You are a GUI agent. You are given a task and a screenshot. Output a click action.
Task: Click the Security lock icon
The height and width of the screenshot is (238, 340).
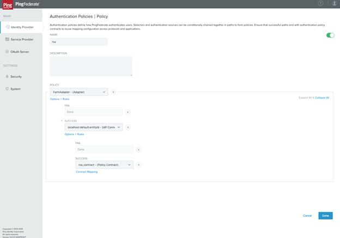[x=7, y=76]
